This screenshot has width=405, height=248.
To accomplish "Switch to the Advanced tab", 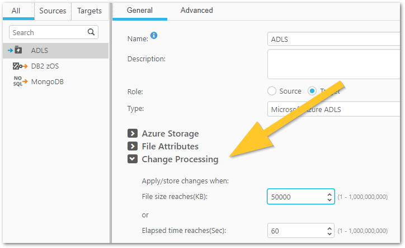I will click(196, 10).
